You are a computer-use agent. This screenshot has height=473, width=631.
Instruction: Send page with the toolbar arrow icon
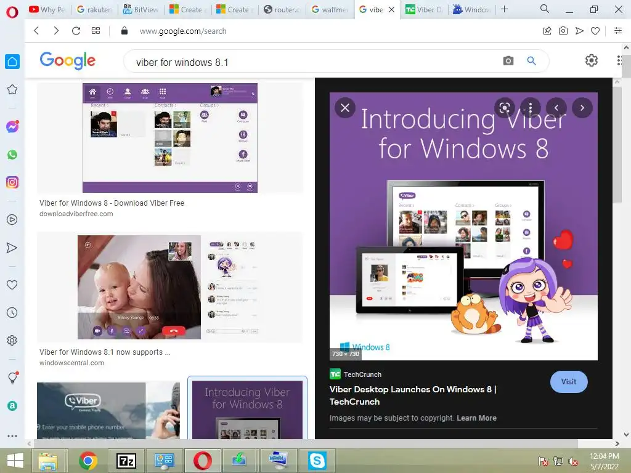pyautogui.click(x=579, y=31)
